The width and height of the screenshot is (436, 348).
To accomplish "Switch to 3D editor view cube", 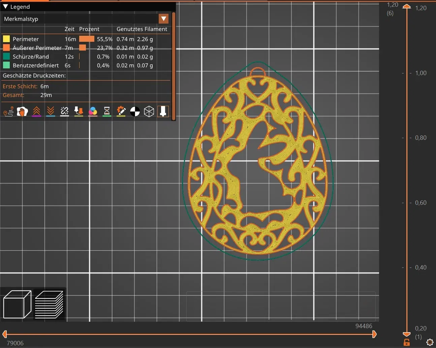I will click(x=17, y=304).
